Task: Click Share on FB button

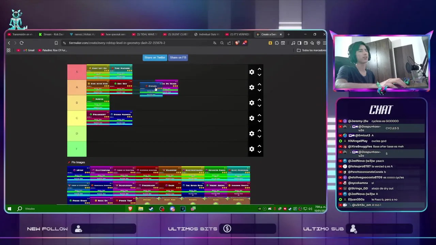Action: coord(178,58)
